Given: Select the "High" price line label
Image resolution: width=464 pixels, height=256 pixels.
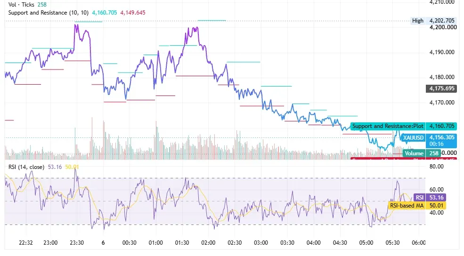Looking at the screenshot, I should pos(417,21).
